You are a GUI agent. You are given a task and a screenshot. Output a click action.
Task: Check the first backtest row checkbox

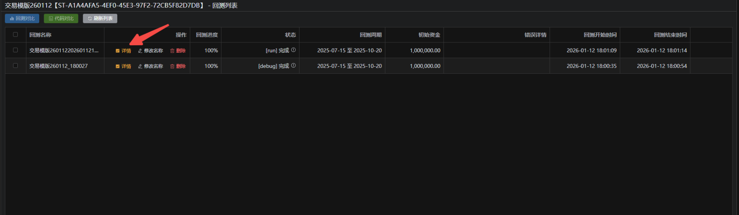[x=16, y=50]
